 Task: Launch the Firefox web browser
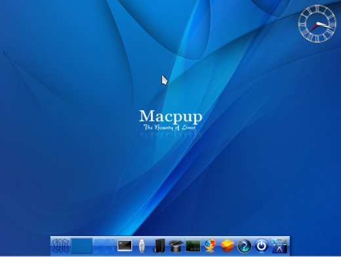[x=210, y=246]
